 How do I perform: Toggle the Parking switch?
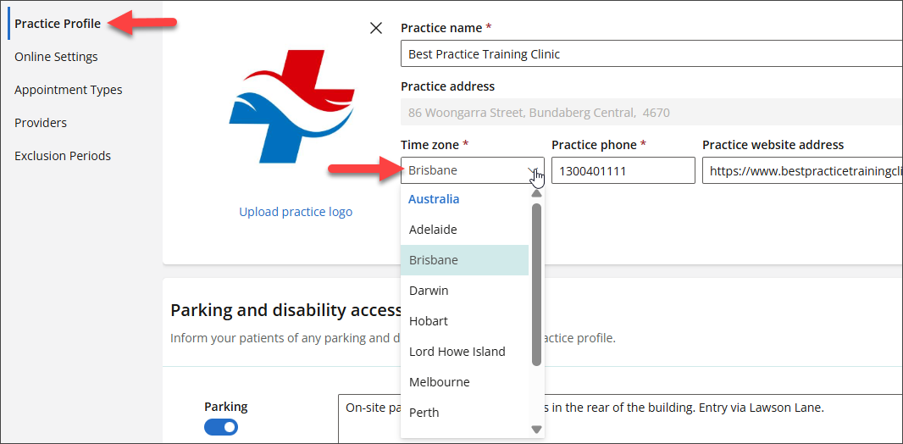221,428
